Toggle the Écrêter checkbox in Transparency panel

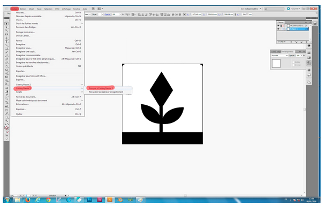(293, 62)
